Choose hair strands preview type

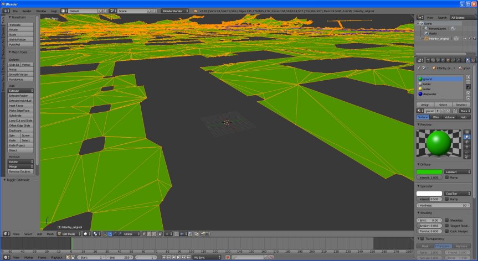pos(467,152)
